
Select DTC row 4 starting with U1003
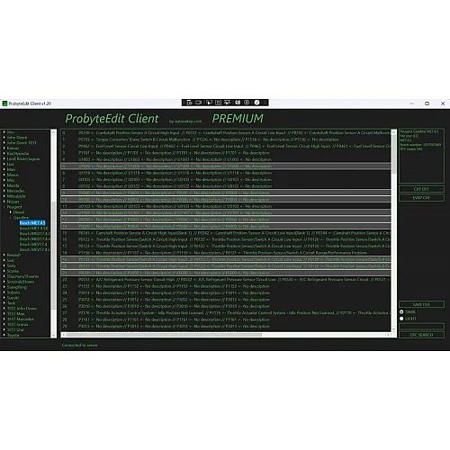click(x=226, y=159)
